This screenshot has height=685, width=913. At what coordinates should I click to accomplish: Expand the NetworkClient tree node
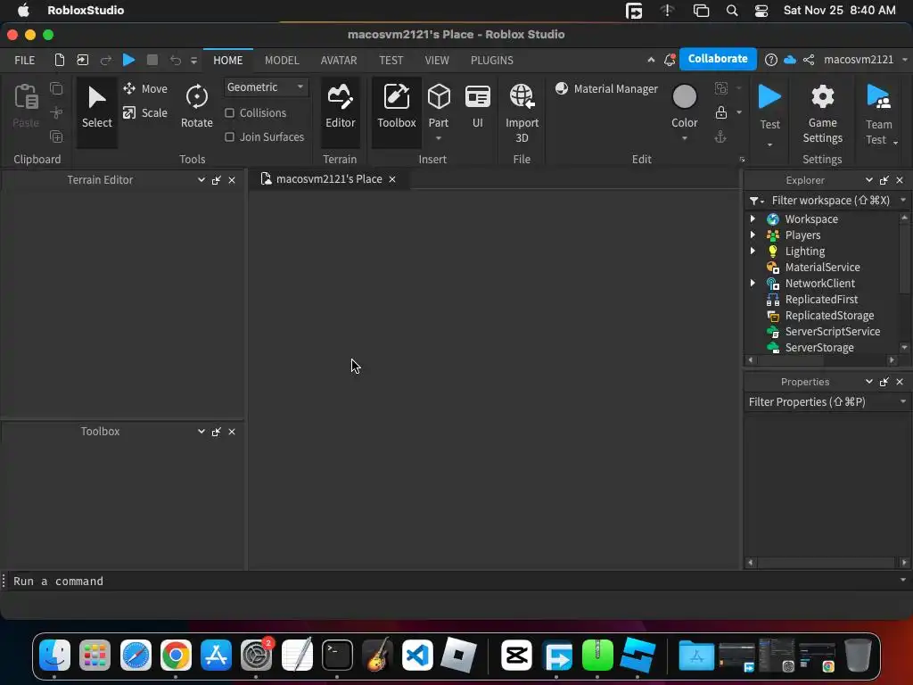point(753,283)
